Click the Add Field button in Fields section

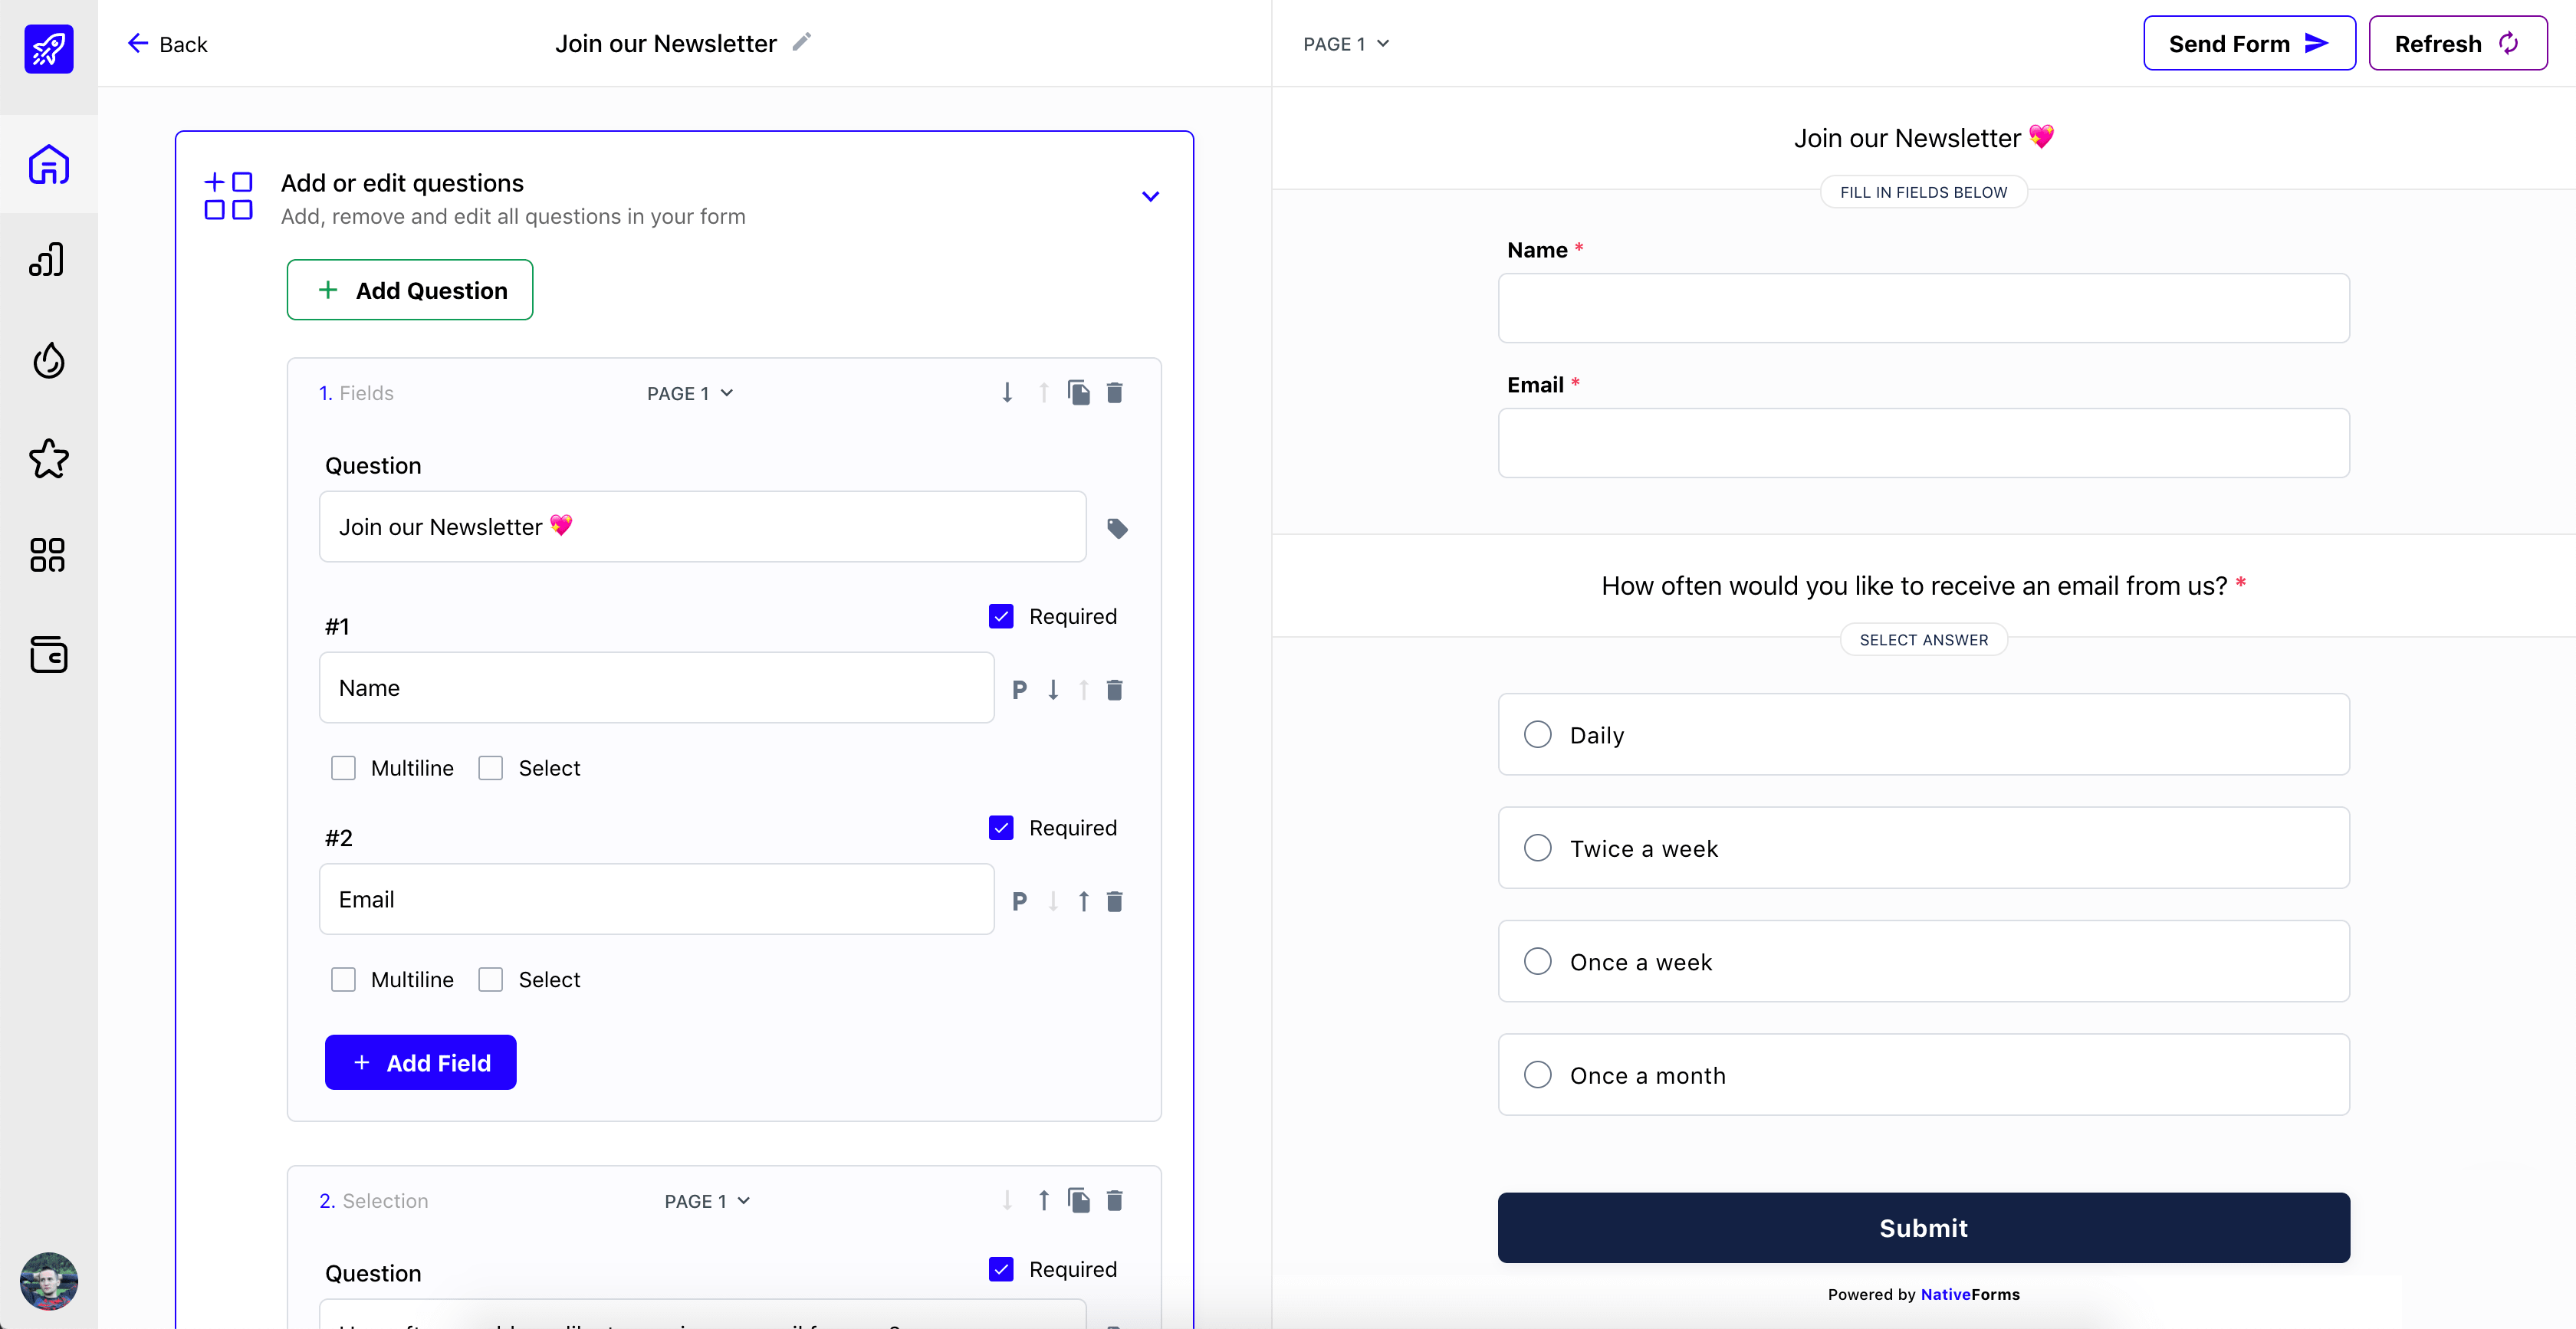click(x=422, y=1063)
